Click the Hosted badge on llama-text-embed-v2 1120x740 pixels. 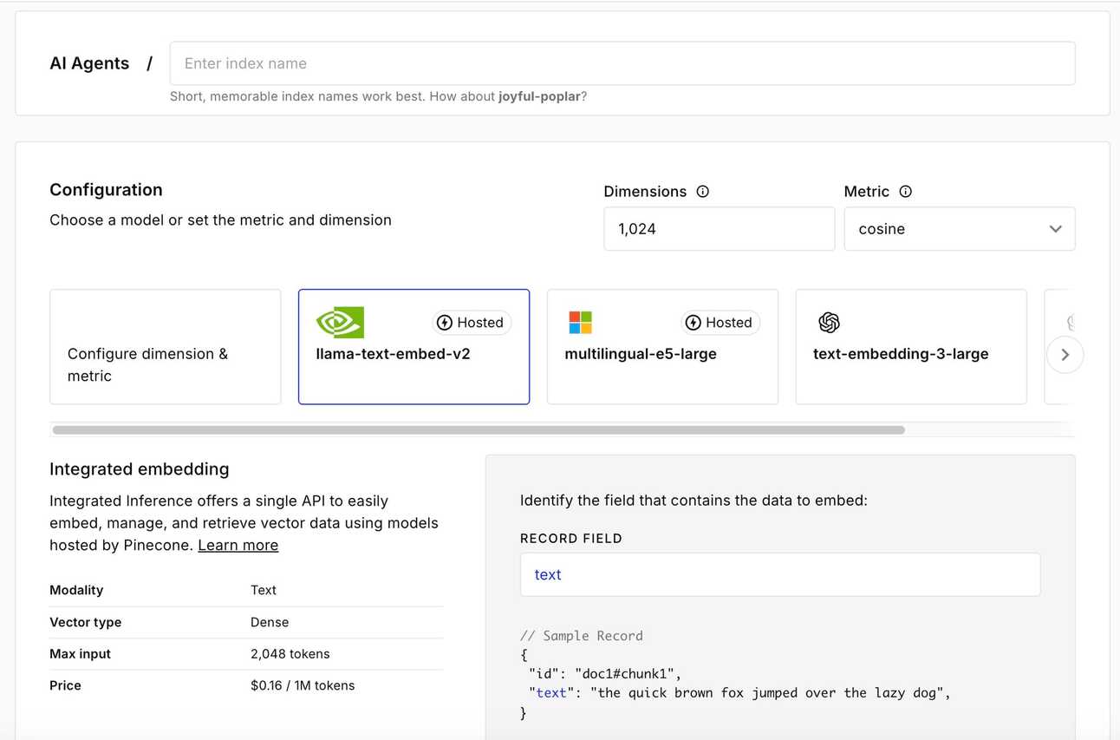tap(472, 323)
